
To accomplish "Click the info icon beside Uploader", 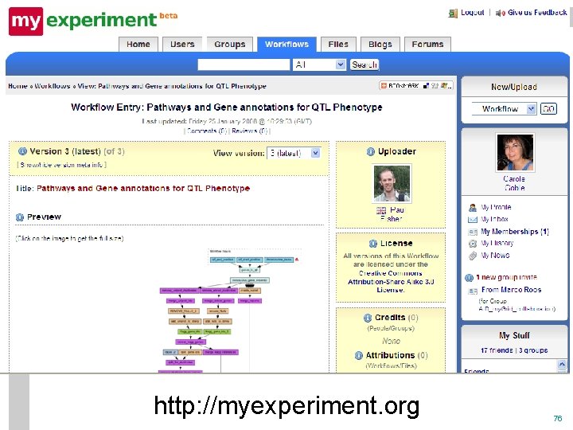I will tap(371, 151).
